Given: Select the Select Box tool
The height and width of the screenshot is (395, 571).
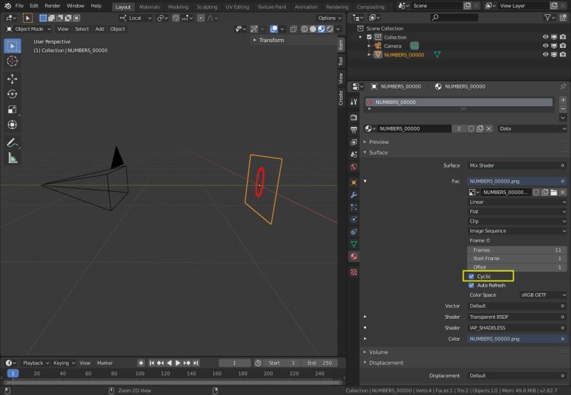Looking at the screenshot, I should pyautogui.click(x=12, y=46).
